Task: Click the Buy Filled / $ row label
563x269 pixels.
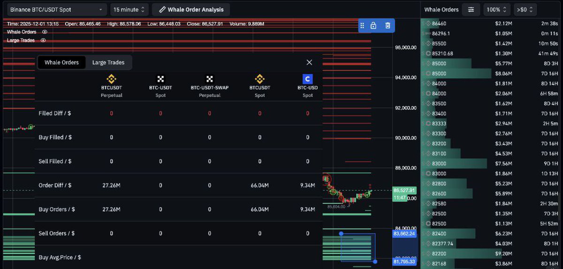Action: point(55,137)
